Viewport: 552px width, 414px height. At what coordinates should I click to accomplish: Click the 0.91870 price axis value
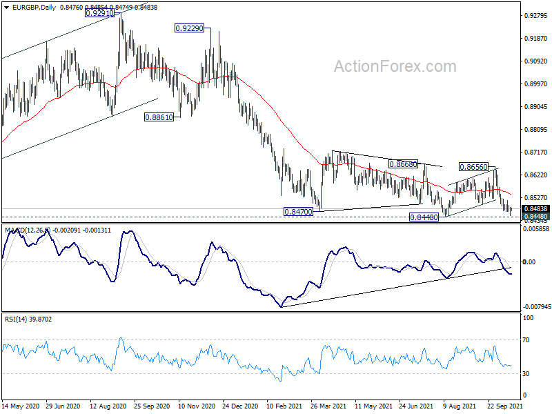click(x=536, y=39)
